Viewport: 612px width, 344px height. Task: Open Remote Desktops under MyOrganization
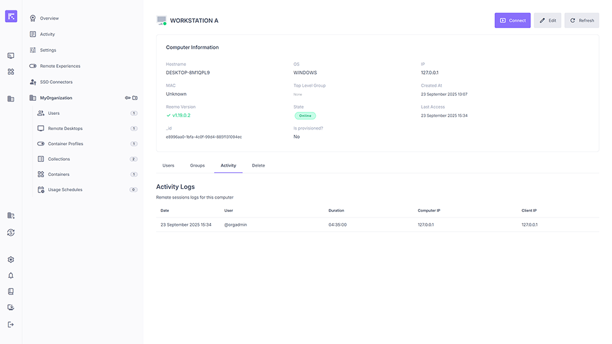(x=65, y=128)
